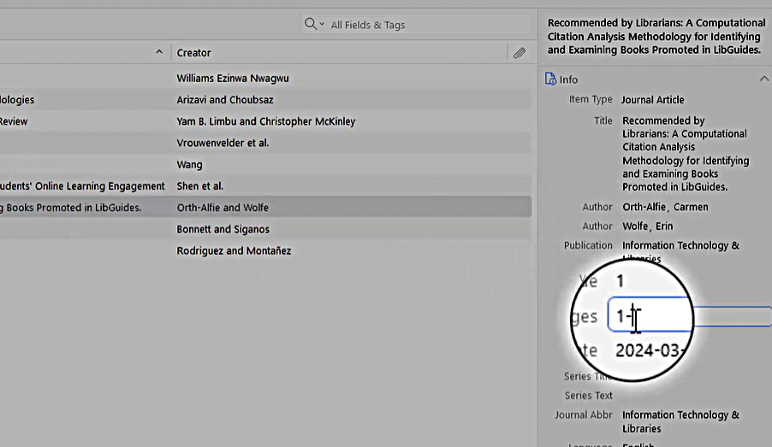Select the Rodriguez and Montañez item row
The width and height of the screenshot is (772, 447).
click(234, 250)
